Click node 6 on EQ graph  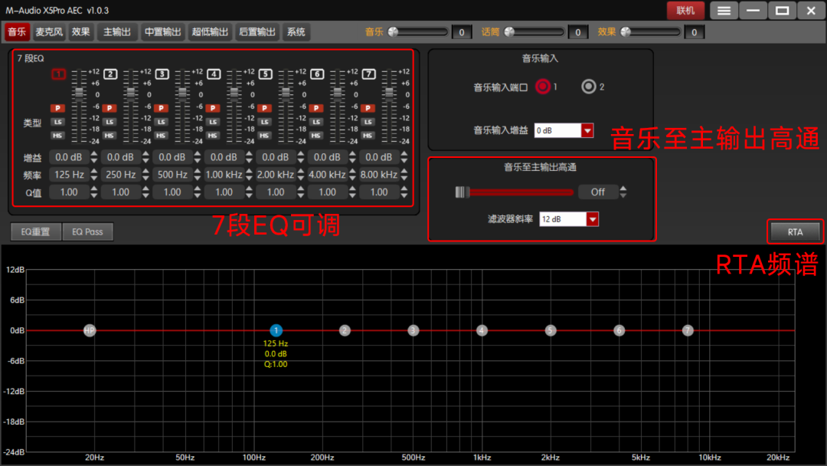tap(619, 330)
